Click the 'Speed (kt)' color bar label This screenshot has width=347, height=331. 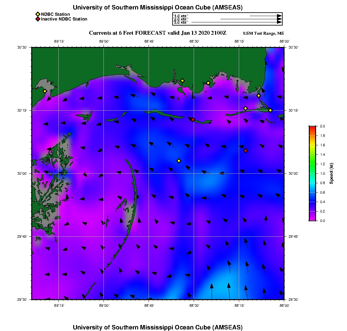point(331,173)
